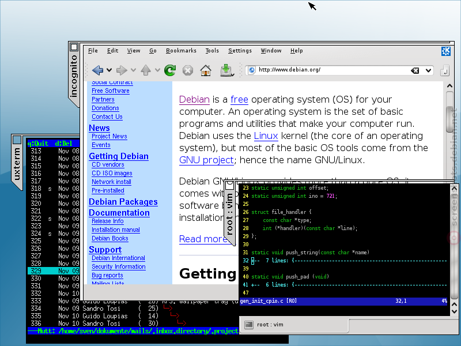461x346 pixels.
Task: Click the Forward arrow in Konqueror toolbar
Action: pos(122,70)
